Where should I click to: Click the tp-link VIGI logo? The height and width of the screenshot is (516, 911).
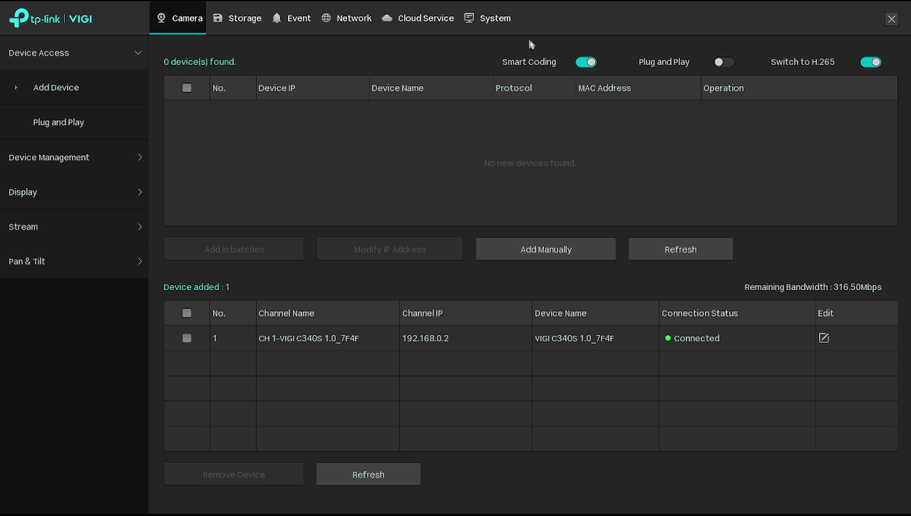(51, 18)
